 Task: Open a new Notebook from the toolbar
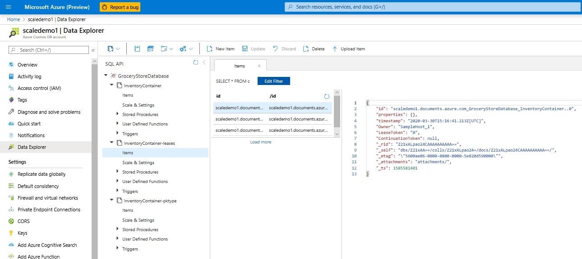pos(138,49)
